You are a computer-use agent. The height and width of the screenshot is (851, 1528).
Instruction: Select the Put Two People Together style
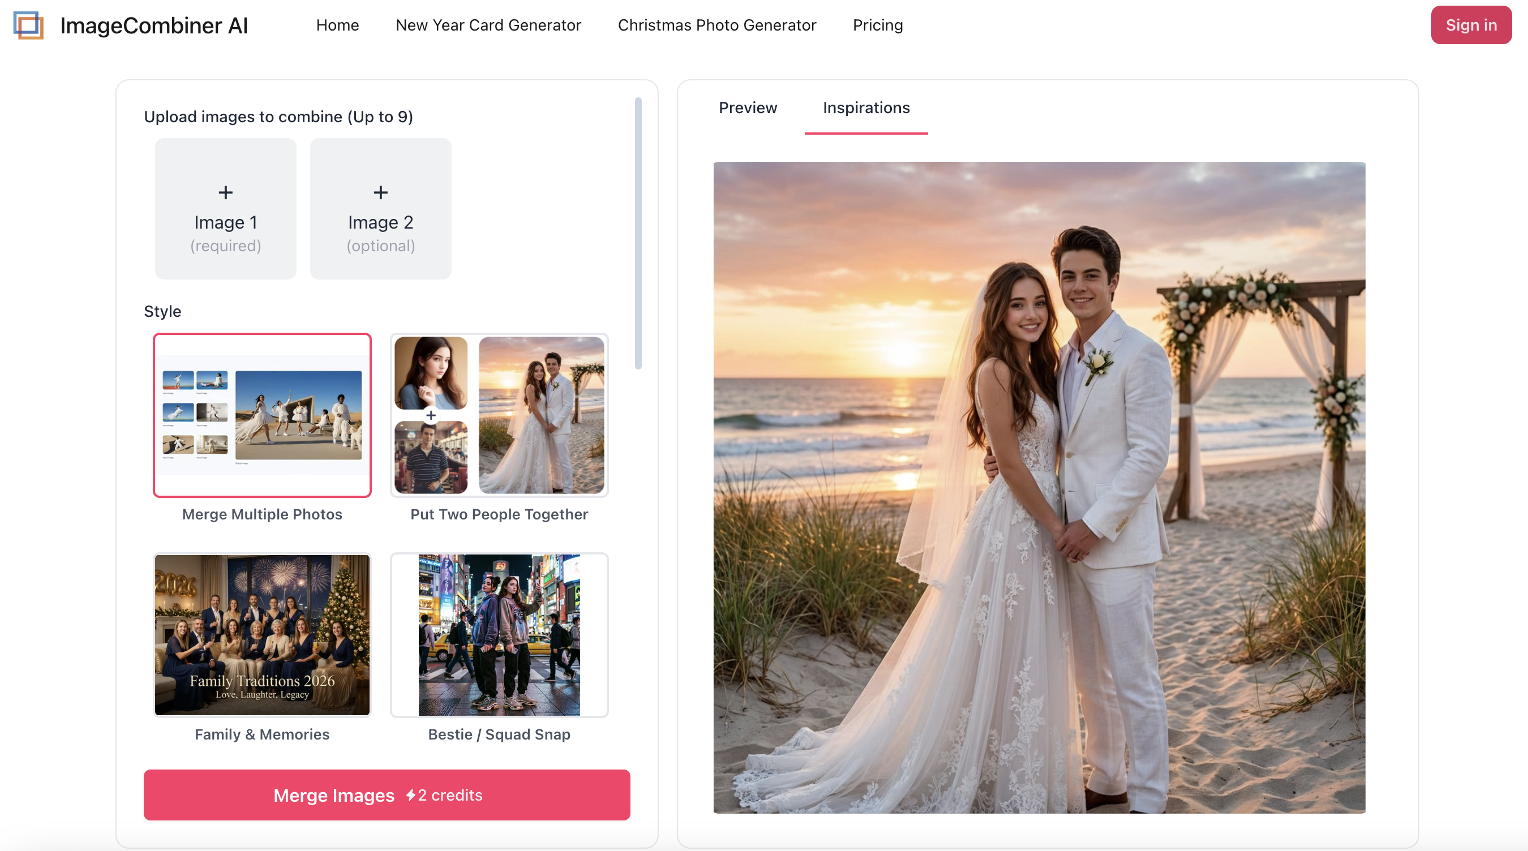coord(499,415)
